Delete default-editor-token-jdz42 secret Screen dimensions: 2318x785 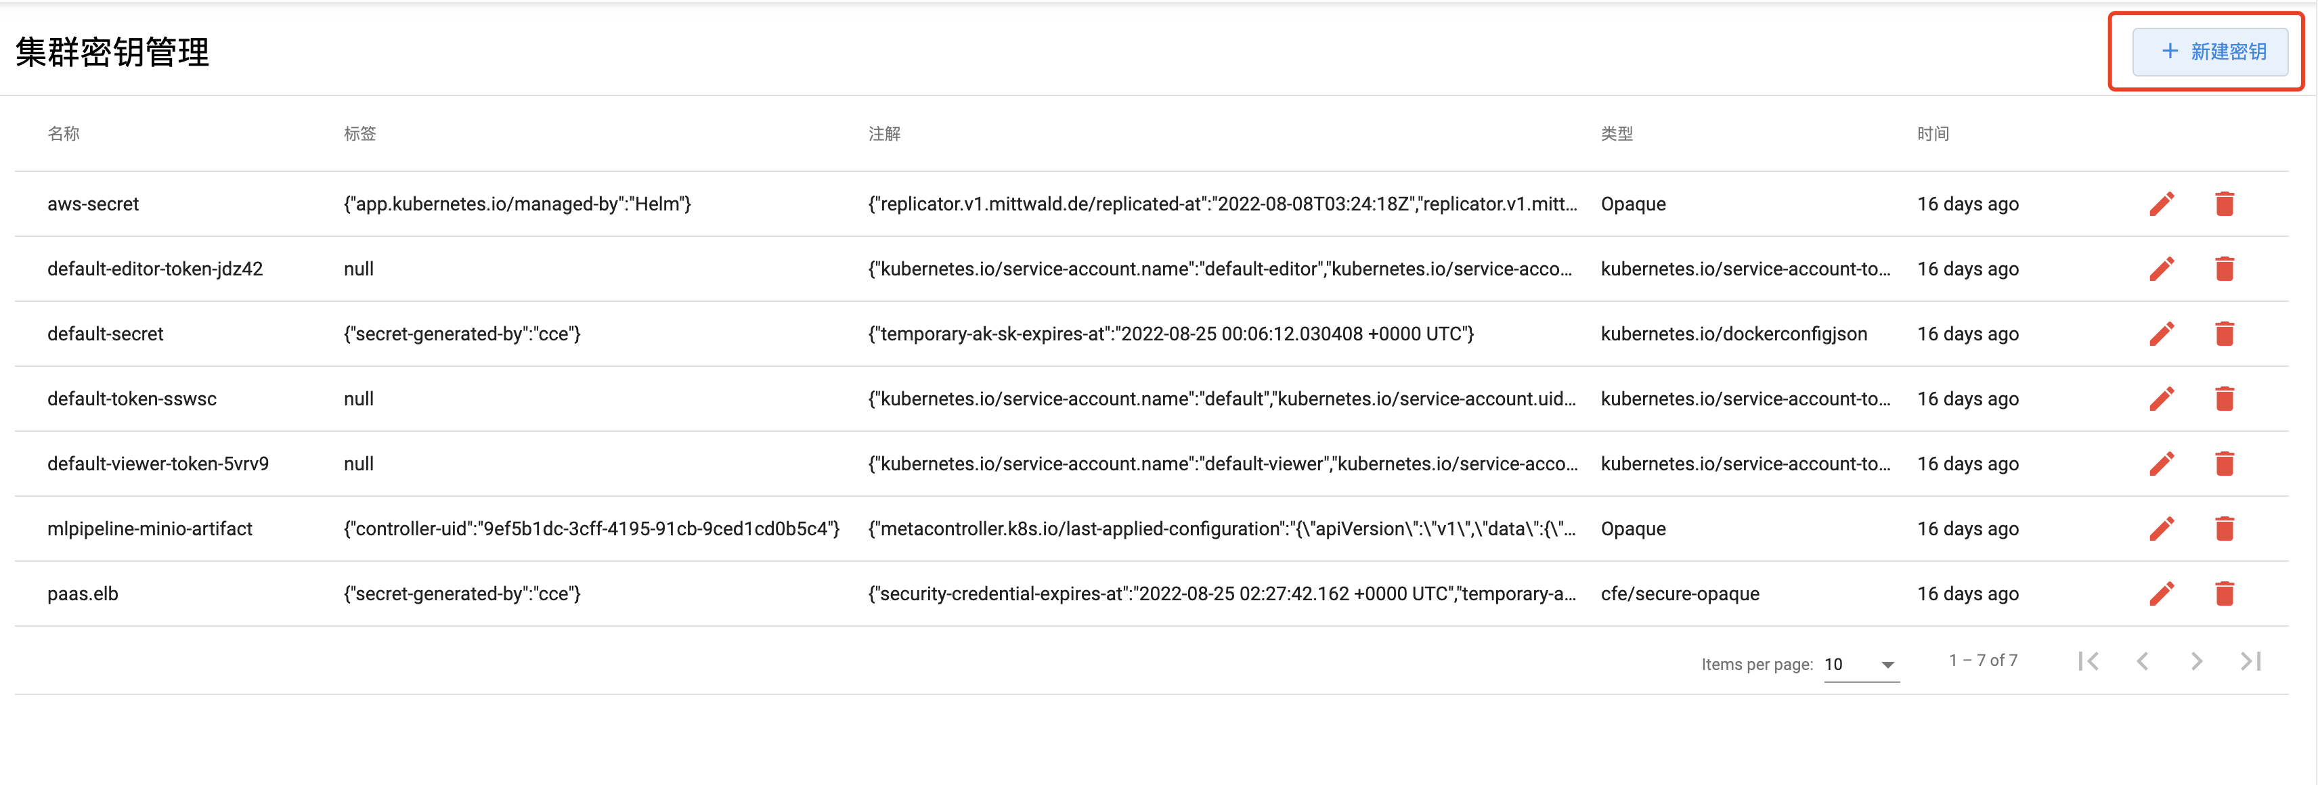(2225, 269)
